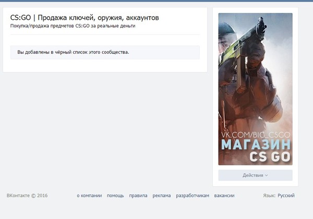Open the community avatar with the soldier
The image size is (313, 219).
(255, 89)
